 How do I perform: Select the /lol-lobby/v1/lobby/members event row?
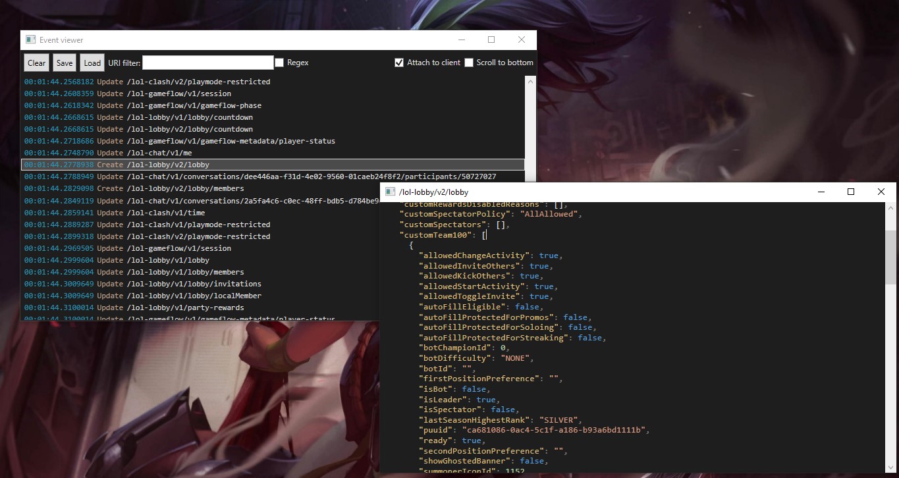click(201, 272)
